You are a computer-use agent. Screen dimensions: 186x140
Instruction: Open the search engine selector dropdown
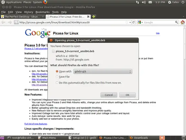click(x=140, y=22)
